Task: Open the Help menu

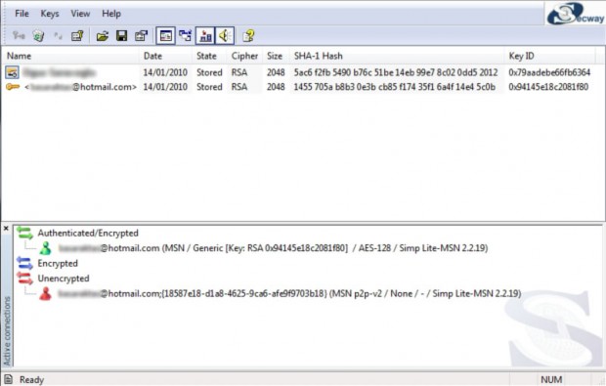Action: pos(111,14)
